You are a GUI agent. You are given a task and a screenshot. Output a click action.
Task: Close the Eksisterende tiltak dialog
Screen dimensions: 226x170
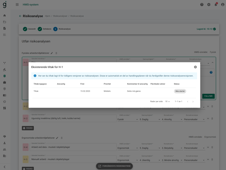(195, 67)
